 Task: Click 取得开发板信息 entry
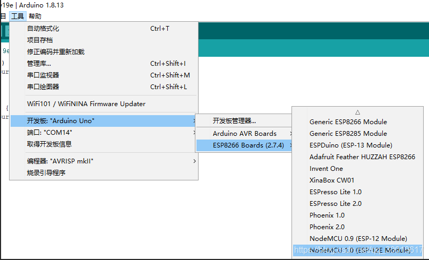click(x=104, y=144)
